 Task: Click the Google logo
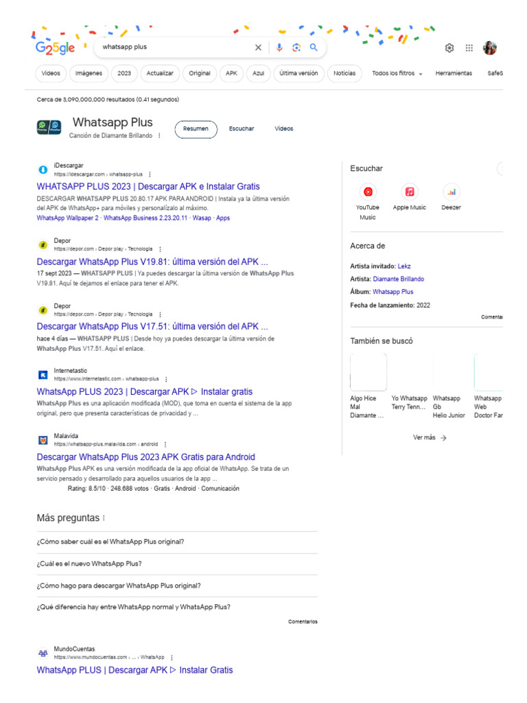[55, 48]
